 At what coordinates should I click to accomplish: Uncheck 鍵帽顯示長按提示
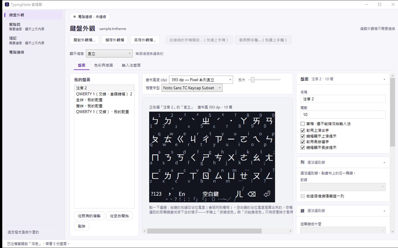click(x=302, y=148)
